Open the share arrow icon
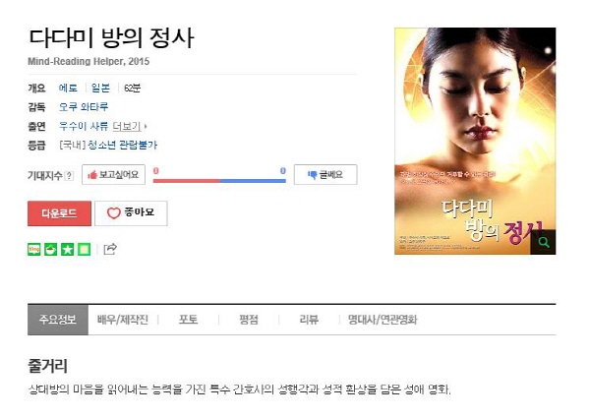Screen dimensions: 590x418 tap(110, 249)
